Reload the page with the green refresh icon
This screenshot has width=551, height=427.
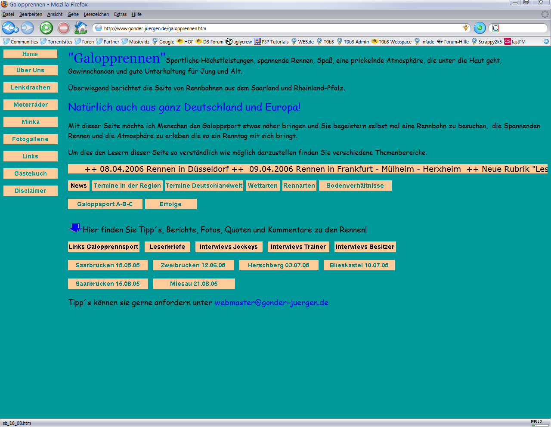point(46,28)
